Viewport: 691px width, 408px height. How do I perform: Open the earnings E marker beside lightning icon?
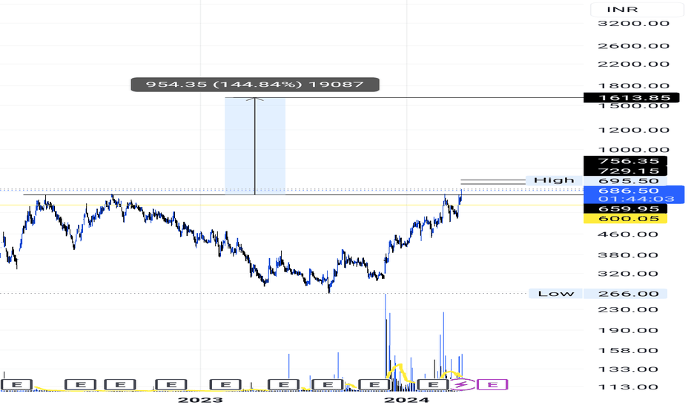pos(433,384)
